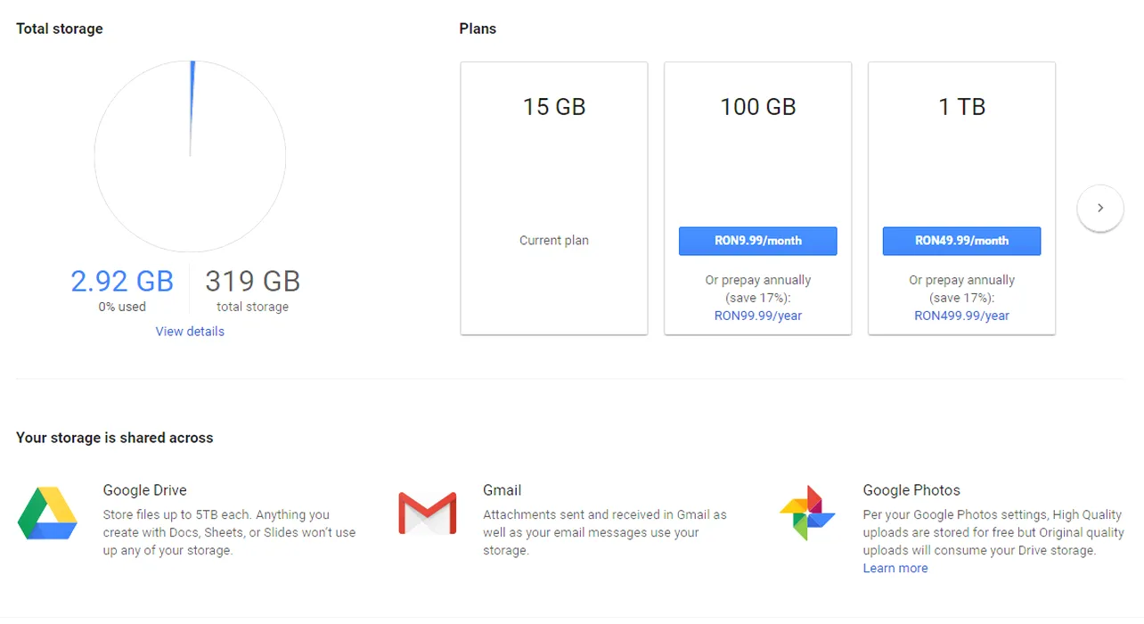
Task: Click the Gmail heading text
Action: pos(502,490)
